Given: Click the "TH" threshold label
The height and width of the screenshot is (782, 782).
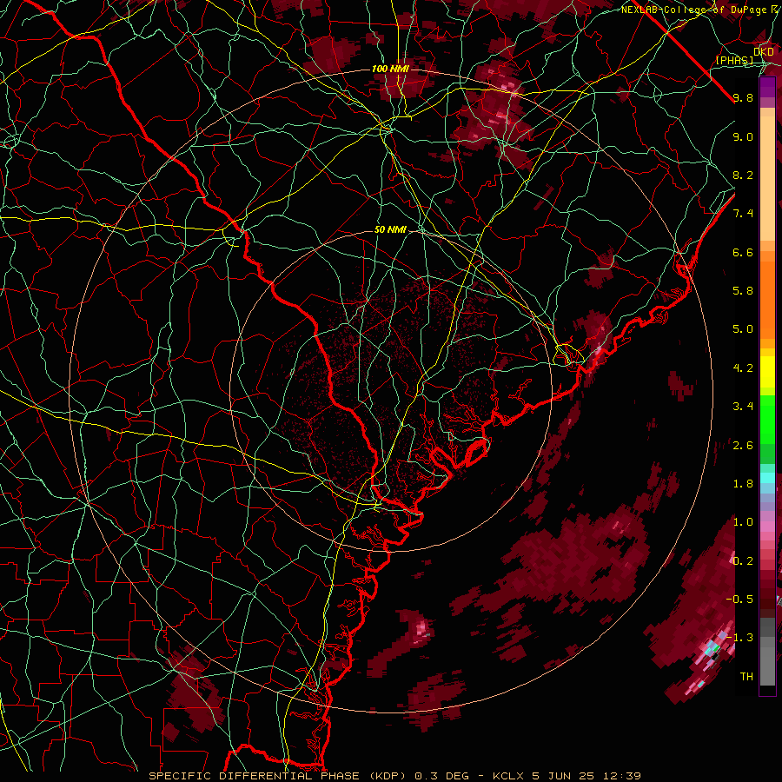Looking at the screenshot, I should click(x=746, y=677).
